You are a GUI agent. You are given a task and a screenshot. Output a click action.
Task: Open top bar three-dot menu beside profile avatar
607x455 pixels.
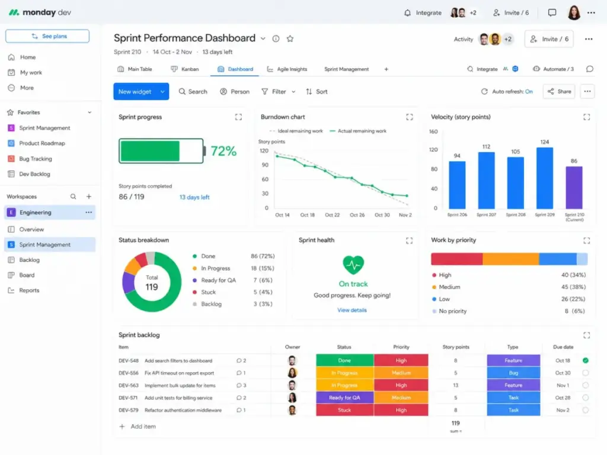pos(591,13)
